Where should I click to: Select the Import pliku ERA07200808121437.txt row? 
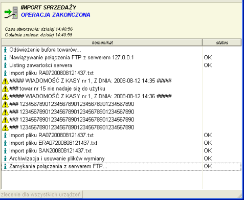pos(121,143)
